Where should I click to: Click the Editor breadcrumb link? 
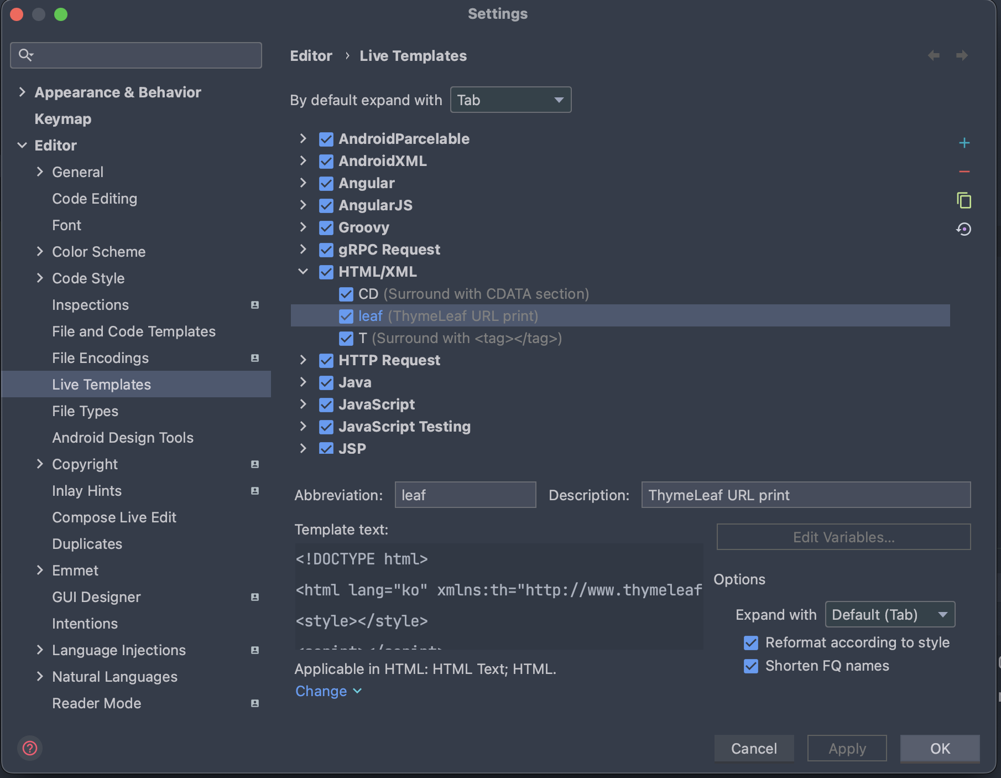311,56
